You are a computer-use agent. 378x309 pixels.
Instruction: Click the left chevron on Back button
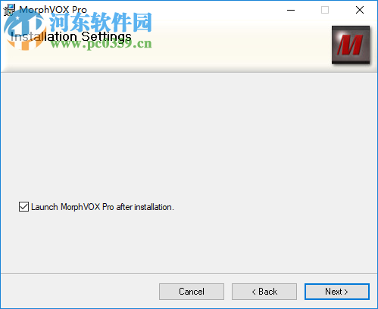click(254, 292)
